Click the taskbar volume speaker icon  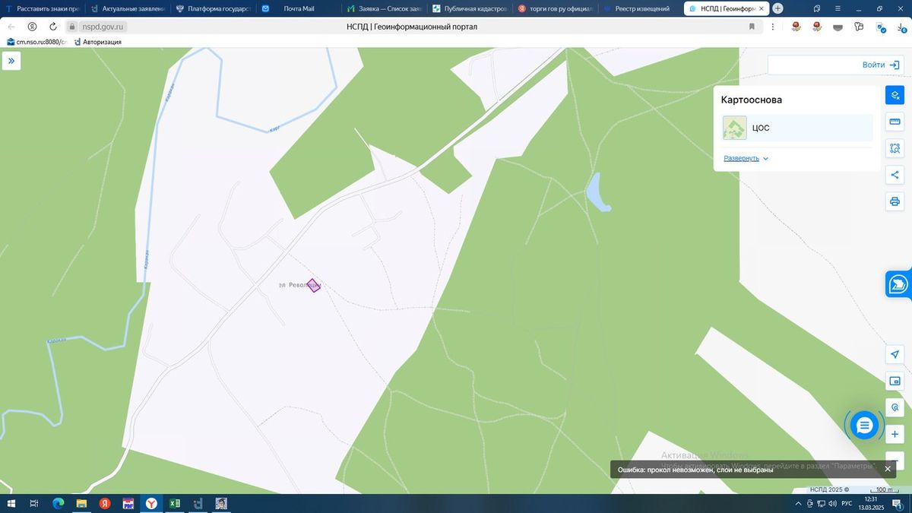click(832, 504)
